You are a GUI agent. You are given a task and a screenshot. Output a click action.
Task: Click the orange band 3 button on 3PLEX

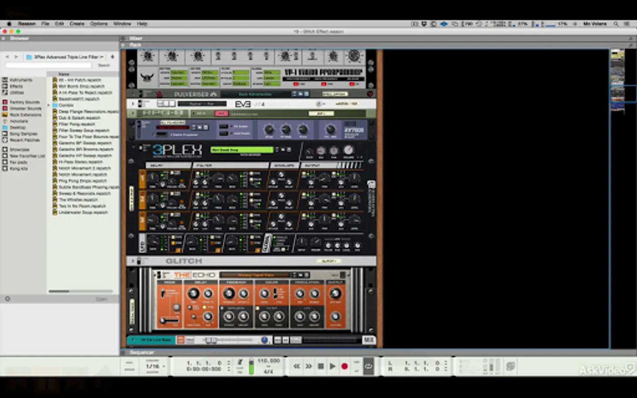pos(142,221)
